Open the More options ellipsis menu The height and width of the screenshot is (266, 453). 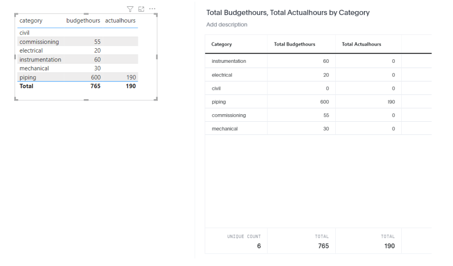point(152,9)
